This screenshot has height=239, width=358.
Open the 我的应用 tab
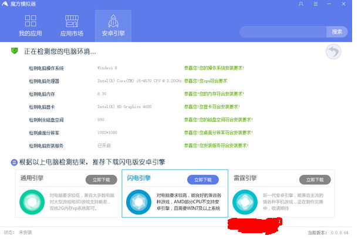tap(31, 26)
